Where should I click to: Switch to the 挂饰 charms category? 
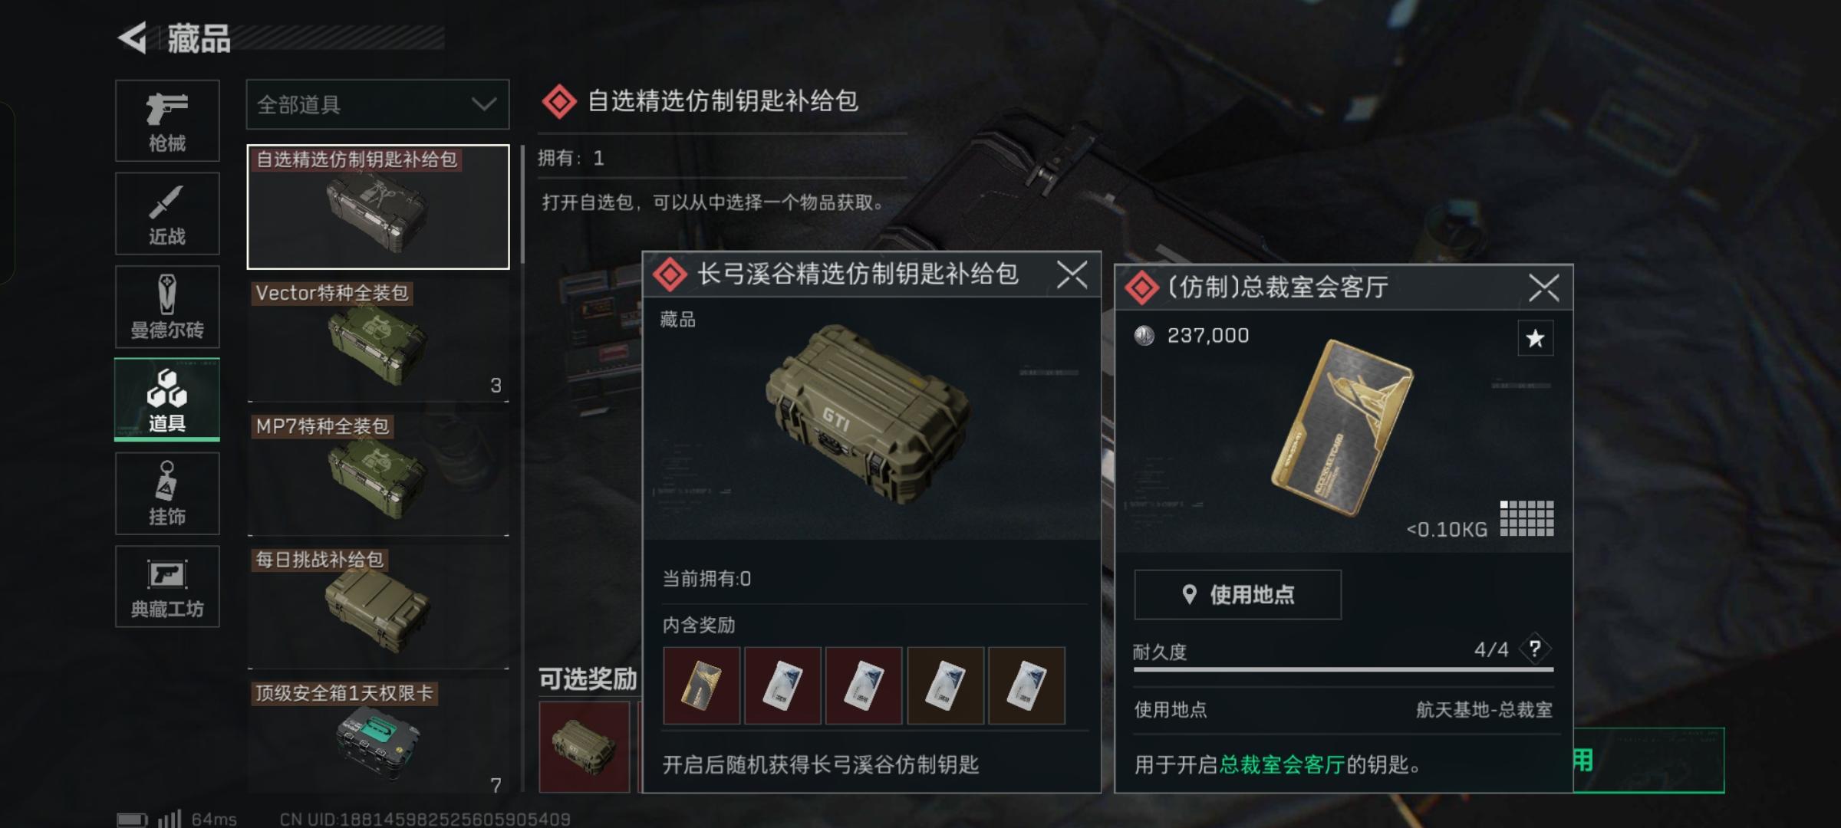click(167, 493)
